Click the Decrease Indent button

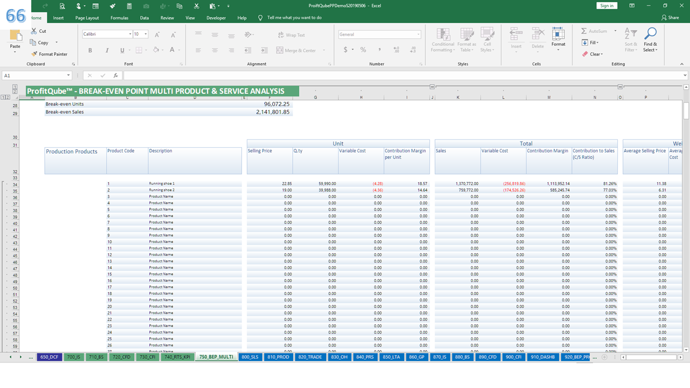pos(249,50)
